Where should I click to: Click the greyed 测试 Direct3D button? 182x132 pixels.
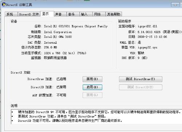click(x=141, y=87)
